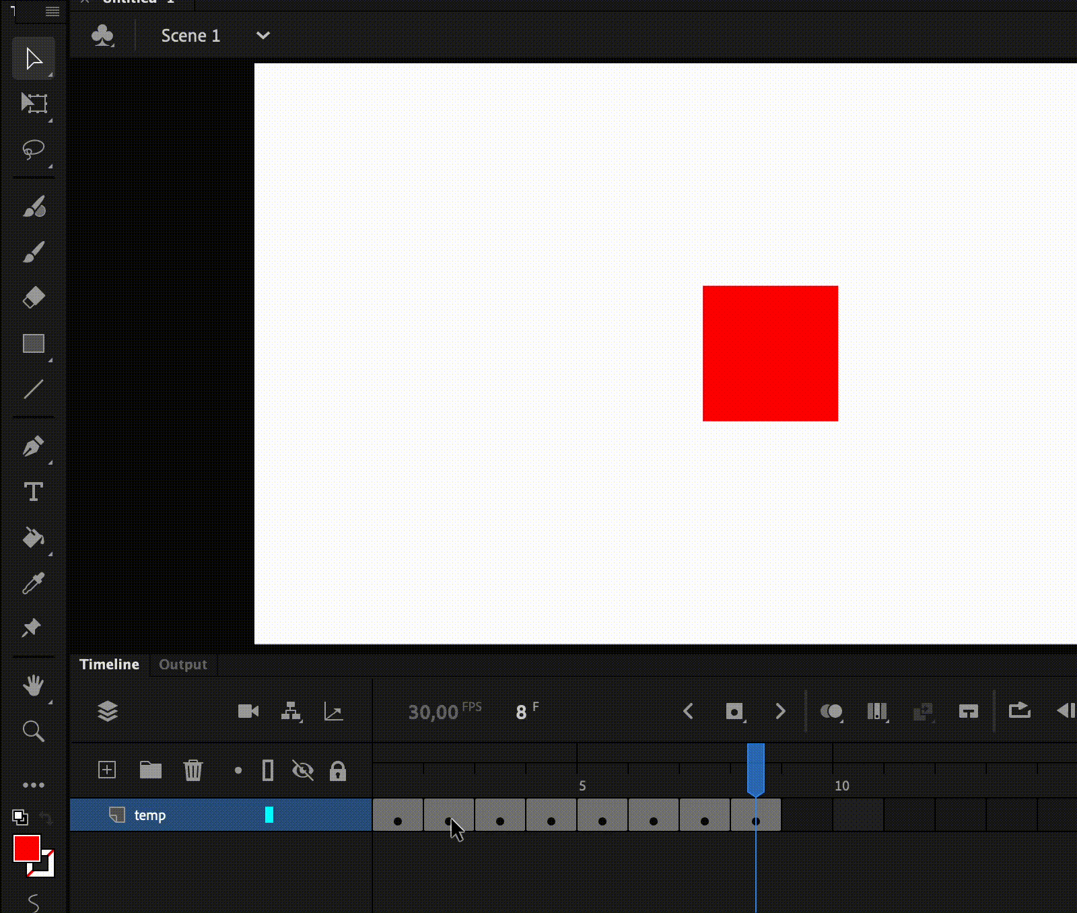Open the Scene 1 dropdown chevron
Screen dimensions: 1077x913
263,36
